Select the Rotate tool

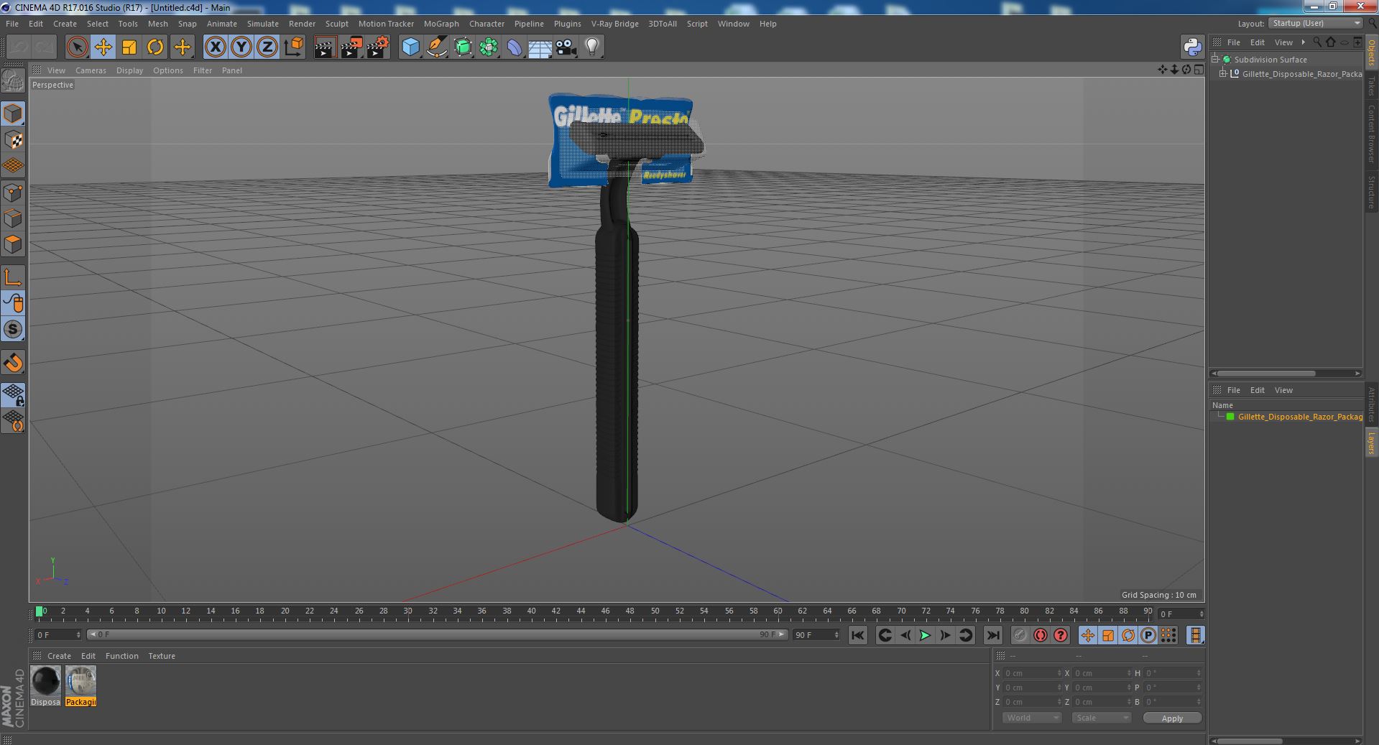pos(155,47)
